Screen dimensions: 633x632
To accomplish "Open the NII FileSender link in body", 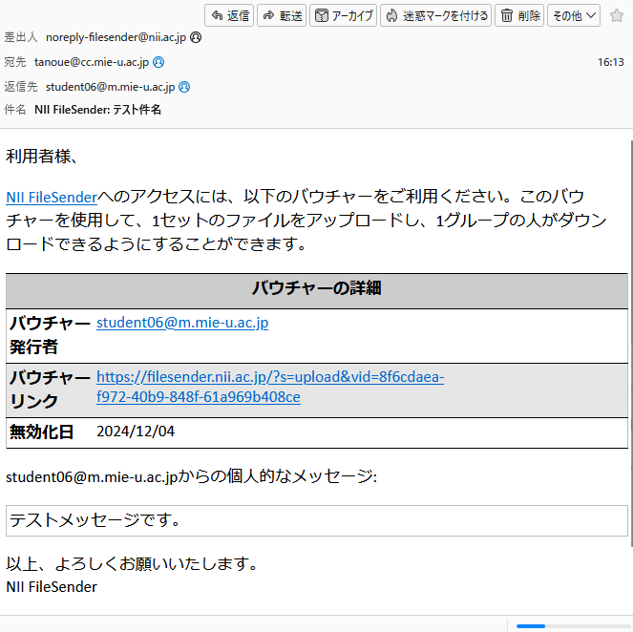I will (52, 198).
